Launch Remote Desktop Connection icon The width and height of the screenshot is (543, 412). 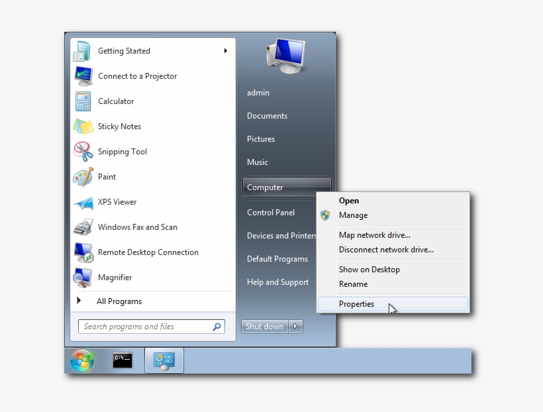coord(83,252)
